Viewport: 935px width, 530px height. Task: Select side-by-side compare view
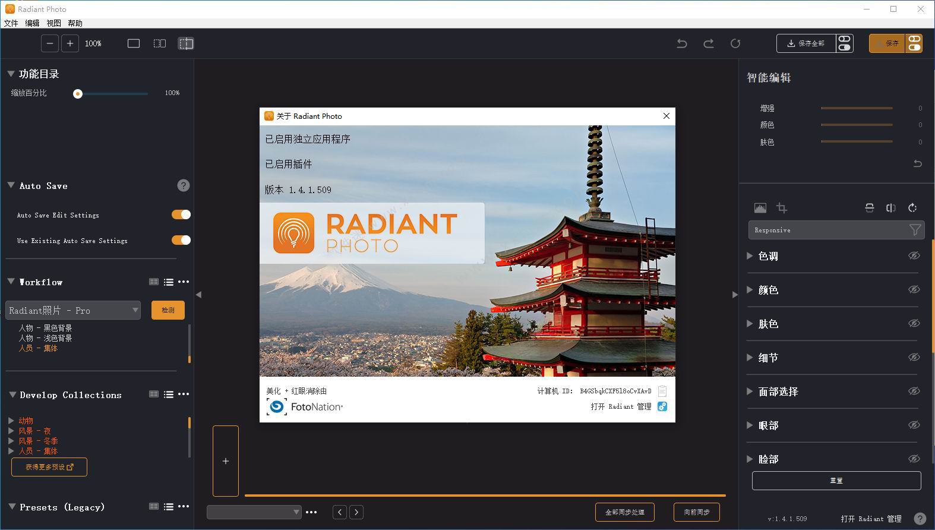pos(160,43)
